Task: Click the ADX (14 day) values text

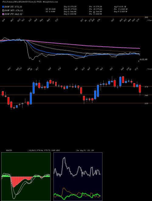Action: [x=85, y=150]
